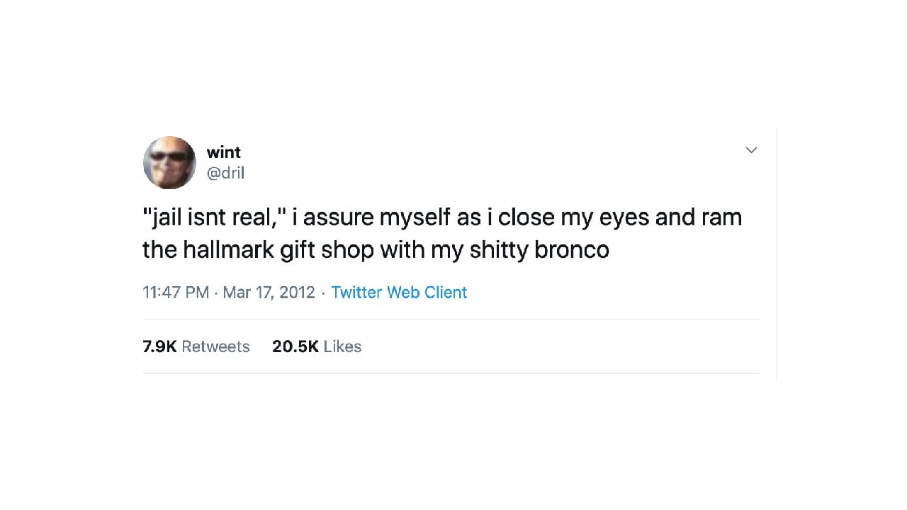Open the tweet options chevron menu

[x=751, y=150]
